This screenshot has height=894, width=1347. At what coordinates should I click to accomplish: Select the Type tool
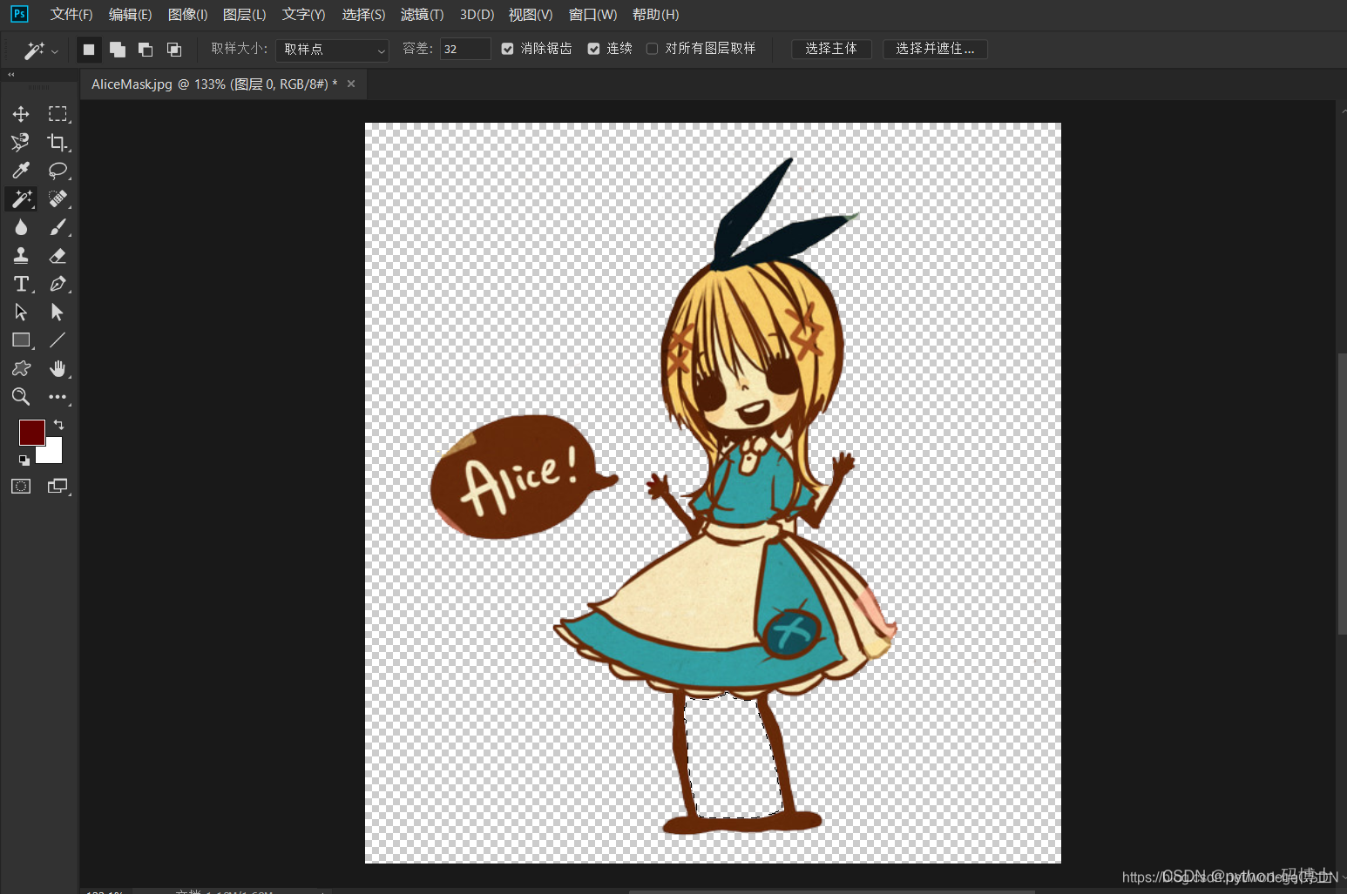pos(21,284)
